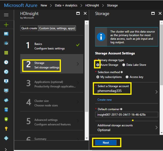Open step 4 Cluster size
This screenshot has height=151, width=163.
(52, 102)
